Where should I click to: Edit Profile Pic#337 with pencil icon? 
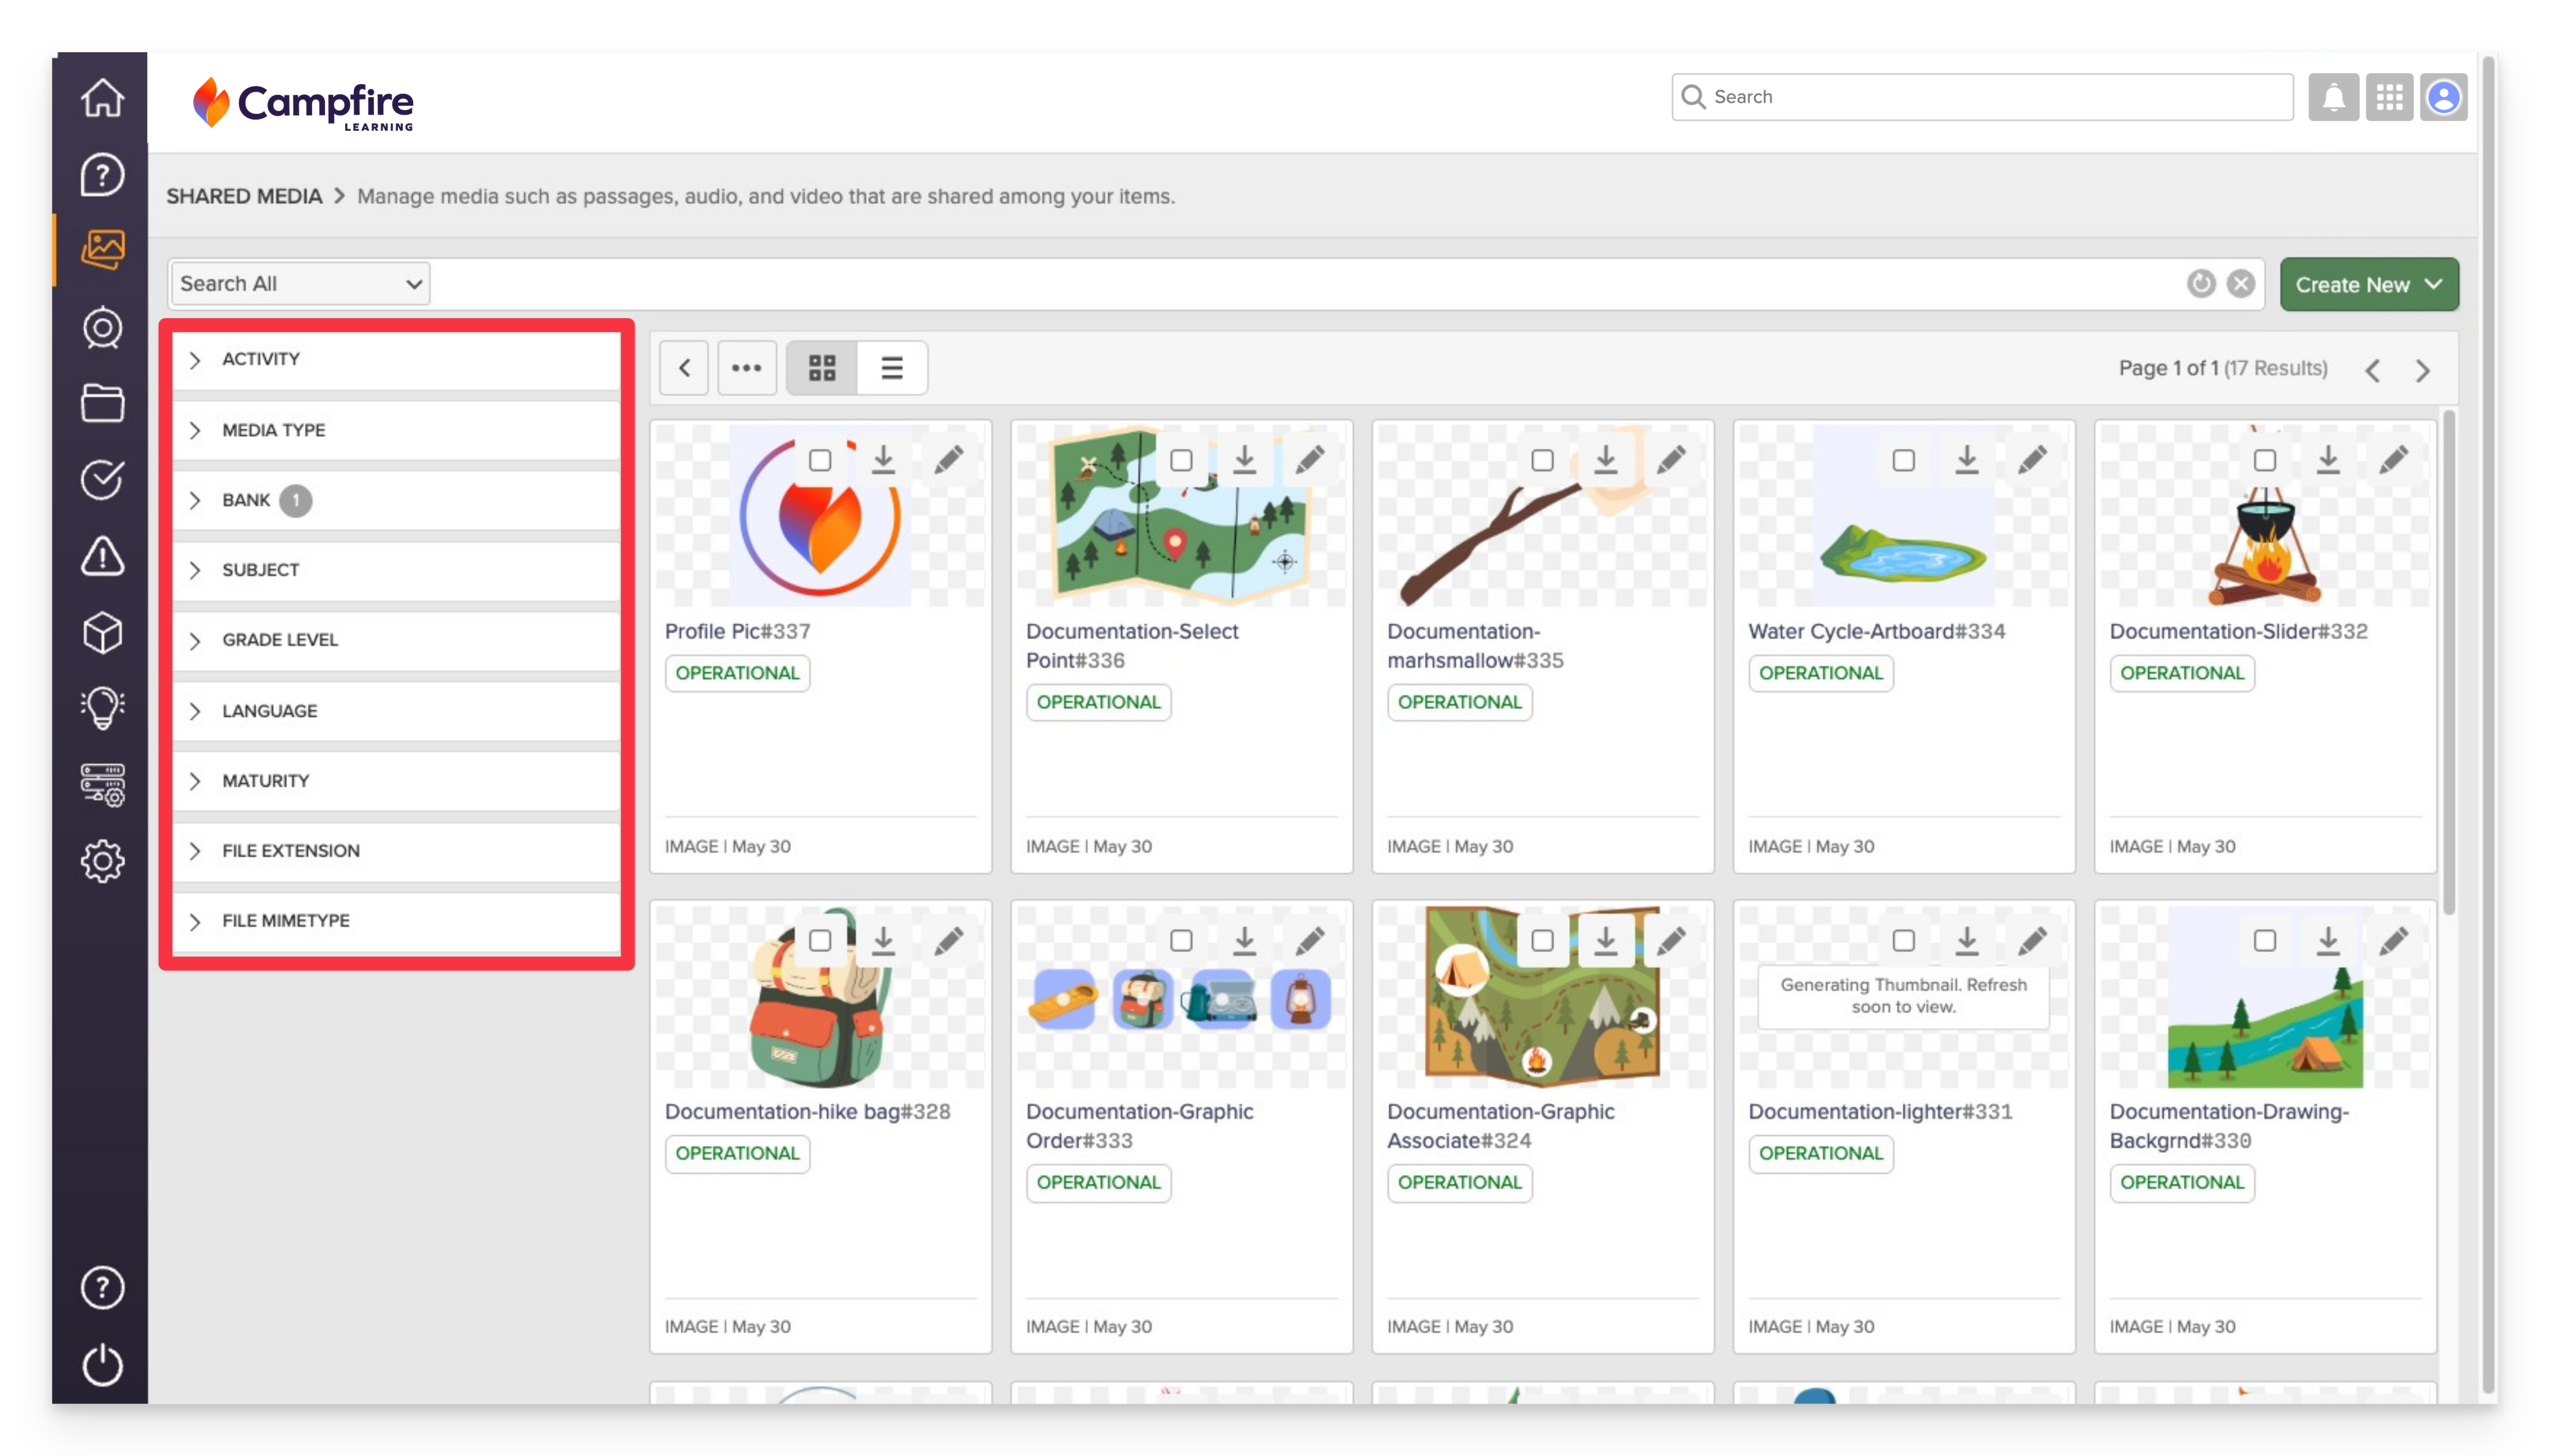pos(948,460)
